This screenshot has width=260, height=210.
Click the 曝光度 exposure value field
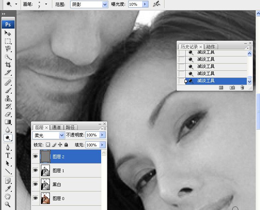[134, 4]
